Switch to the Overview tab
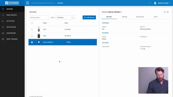The width and height of the screenshot is (173, 97). click(x=109, y=17)
